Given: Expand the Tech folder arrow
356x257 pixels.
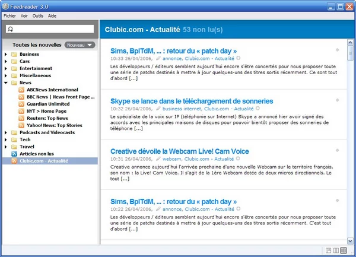Looking at the screenshot, I should click(x=6, y=139).
